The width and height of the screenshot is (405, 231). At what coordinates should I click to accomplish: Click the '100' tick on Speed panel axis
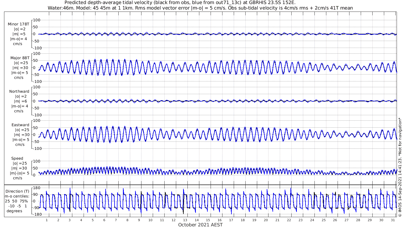pos(37,161)
